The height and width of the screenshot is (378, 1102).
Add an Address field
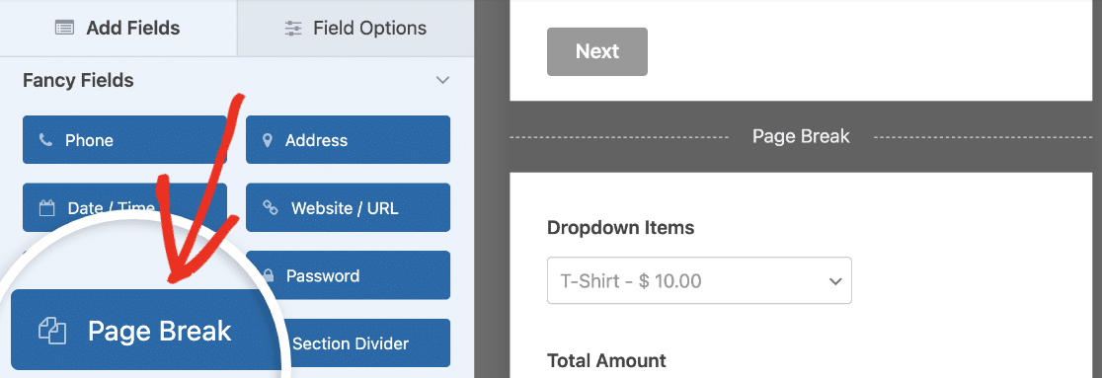coord(348,140)
